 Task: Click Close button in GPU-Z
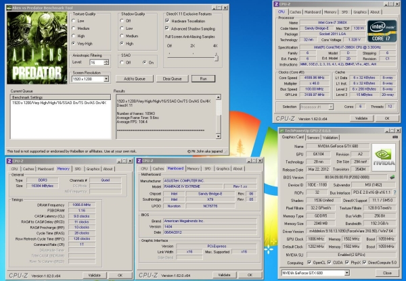(387, 273)
